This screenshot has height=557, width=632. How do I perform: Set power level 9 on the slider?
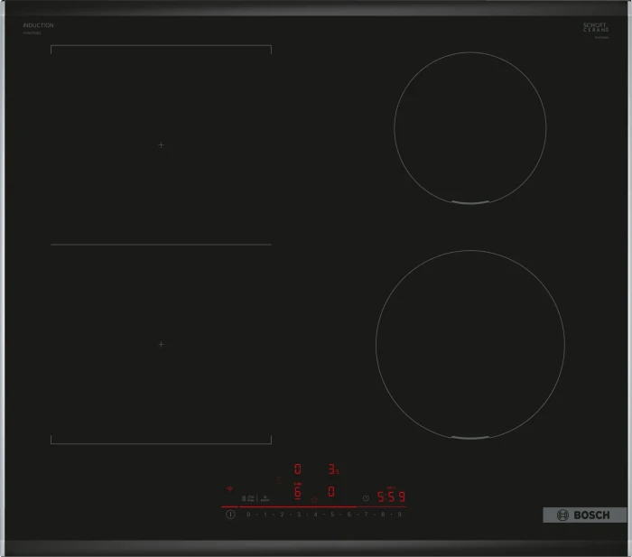pyautogui.click(x=399, y=515)
